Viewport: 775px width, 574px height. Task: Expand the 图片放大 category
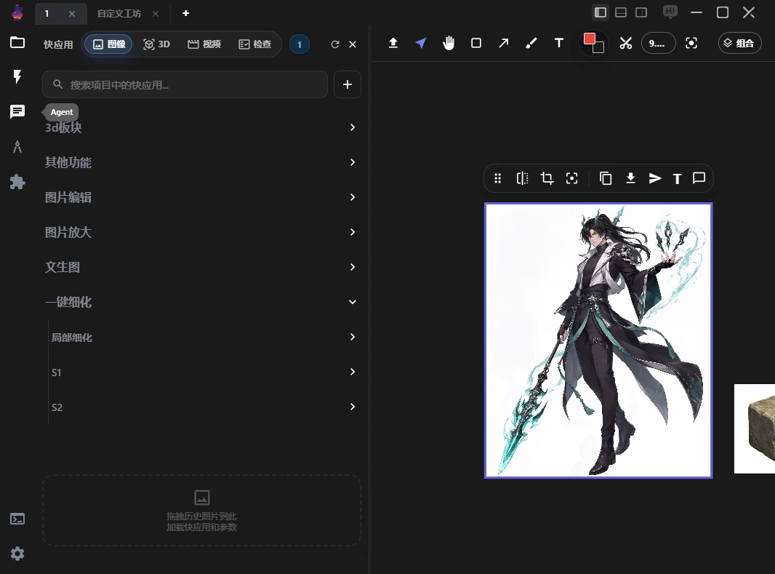[x=201, y=232]
